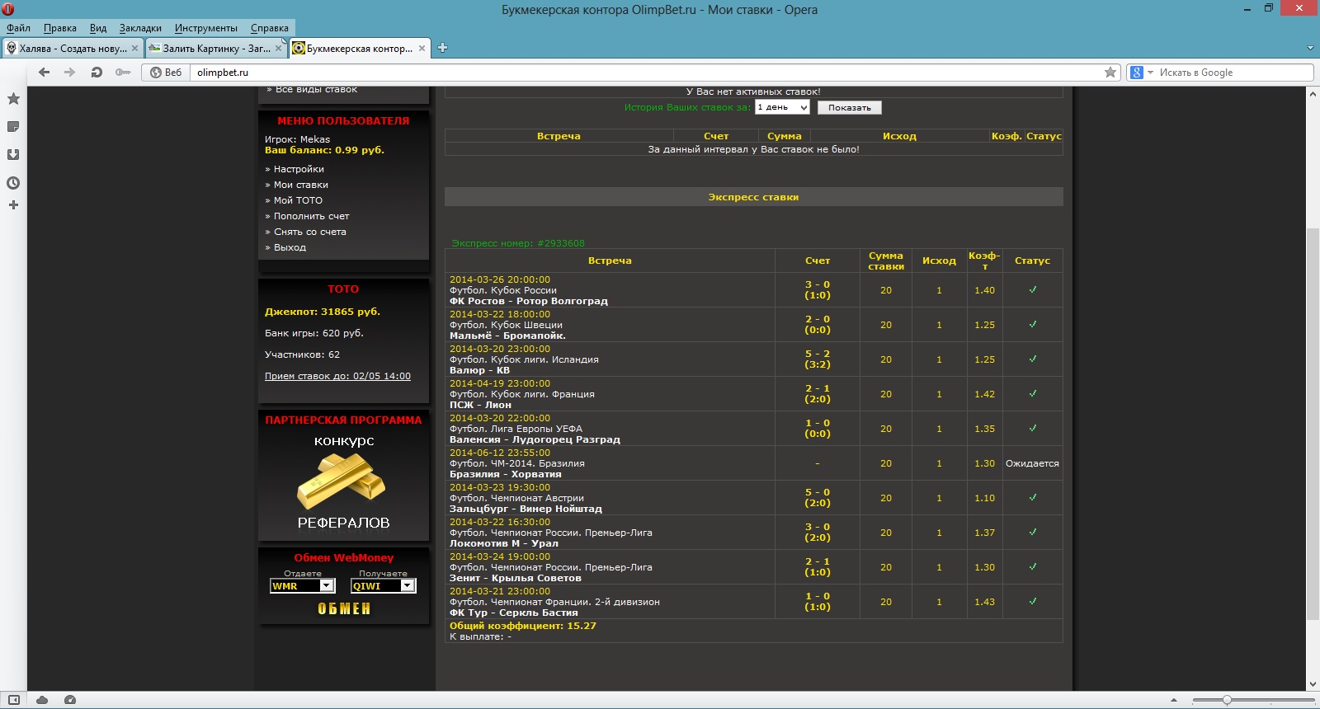Open the password wand key icon
Image resolution: width=1320 pixels, height=709 pixels.
point(123,73)
